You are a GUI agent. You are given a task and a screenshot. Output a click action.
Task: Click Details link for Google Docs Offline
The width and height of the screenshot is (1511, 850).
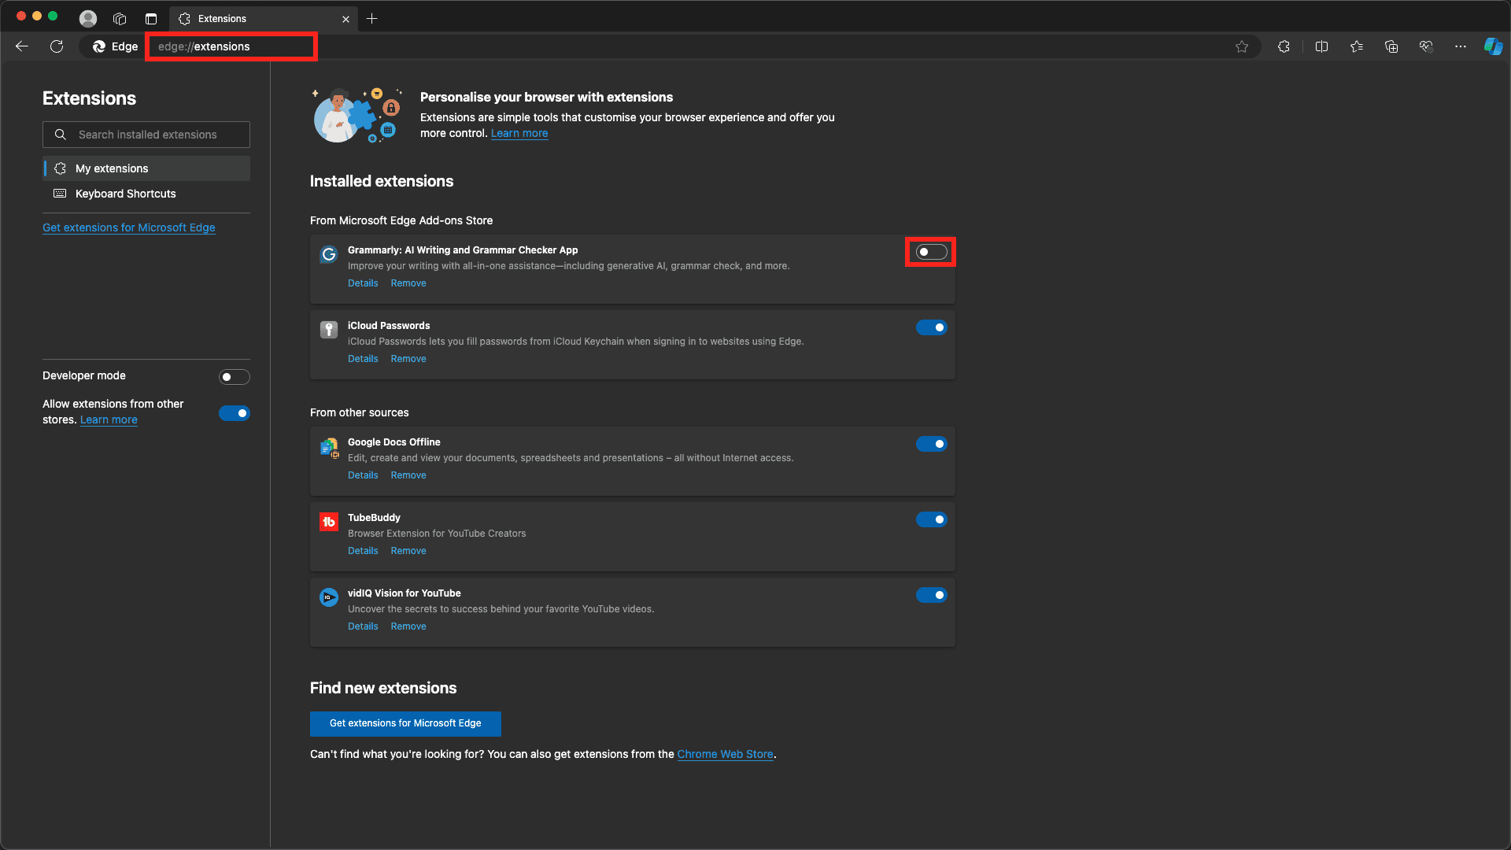click(x=364, y=475)
